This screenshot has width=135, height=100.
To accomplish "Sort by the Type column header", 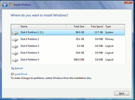I will pos(114,26).
